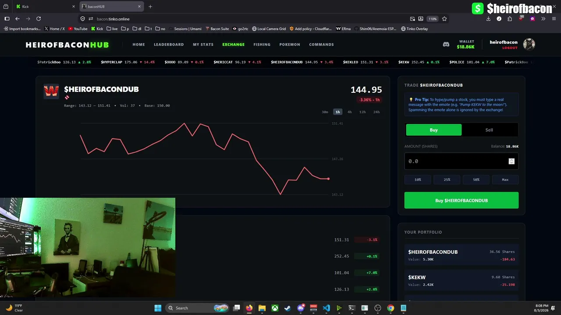The width and height of the screenshot is (561, 315).
Task: Select the 12h chart timeframe
Action: pos(362,112)
